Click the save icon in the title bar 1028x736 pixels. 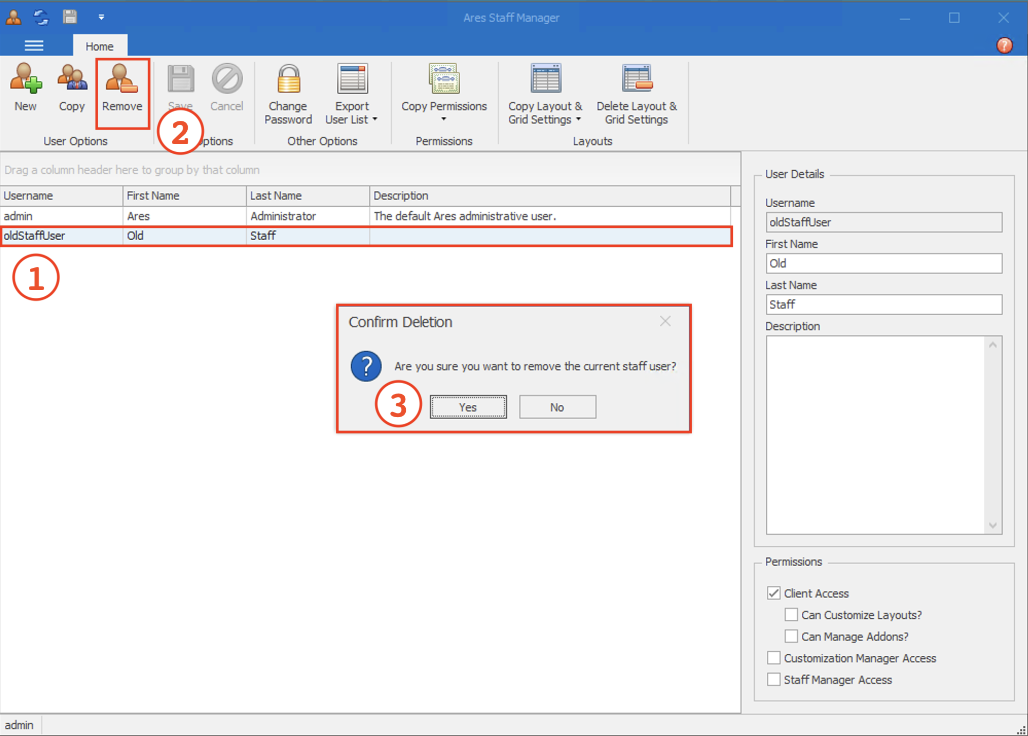(70, 17)
